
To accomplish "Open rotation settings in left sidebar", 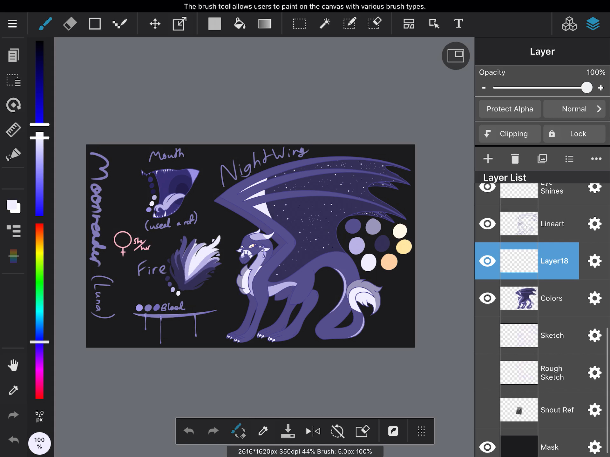I will (x=13, y=105).
